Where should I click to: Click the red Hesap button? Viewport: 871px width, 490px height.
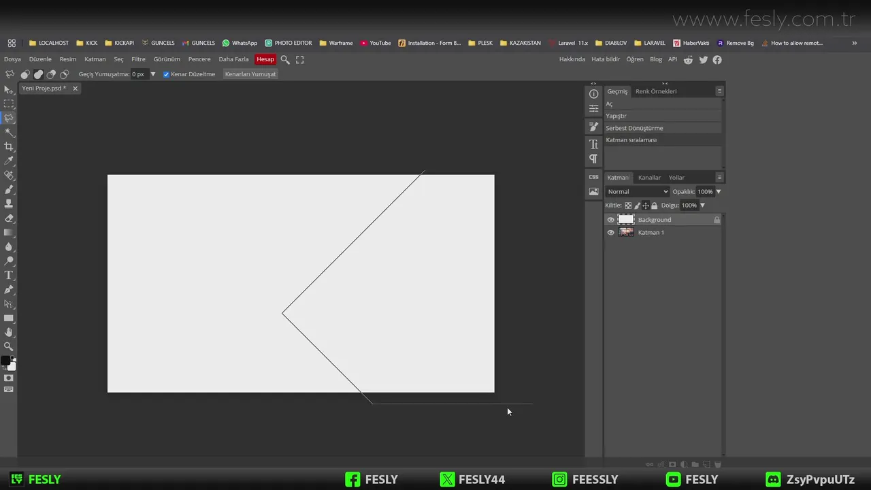tap(265, 59)
